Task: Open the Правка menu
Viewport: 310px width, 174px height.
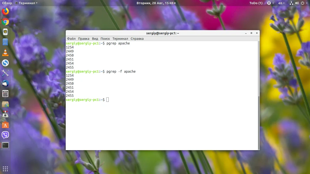Action: tap(84, 39)
